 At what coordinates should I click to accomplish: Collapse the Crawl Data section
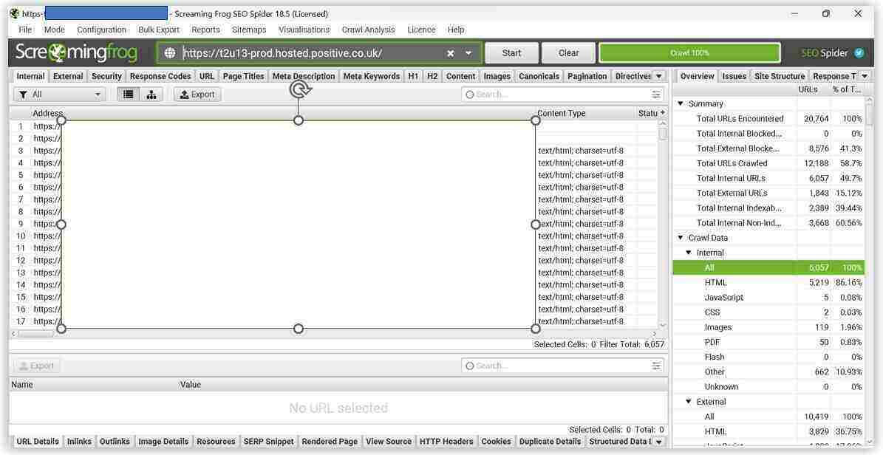pos(681,238)
